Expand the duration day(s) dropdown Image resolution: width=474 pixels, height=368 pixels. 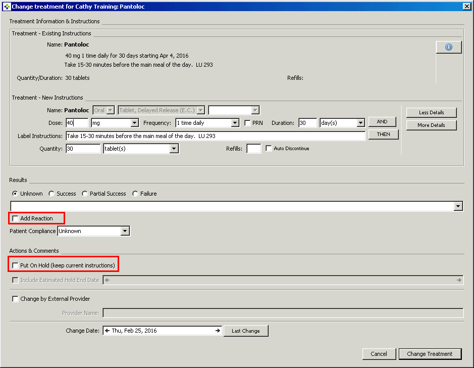pos(360,123)
